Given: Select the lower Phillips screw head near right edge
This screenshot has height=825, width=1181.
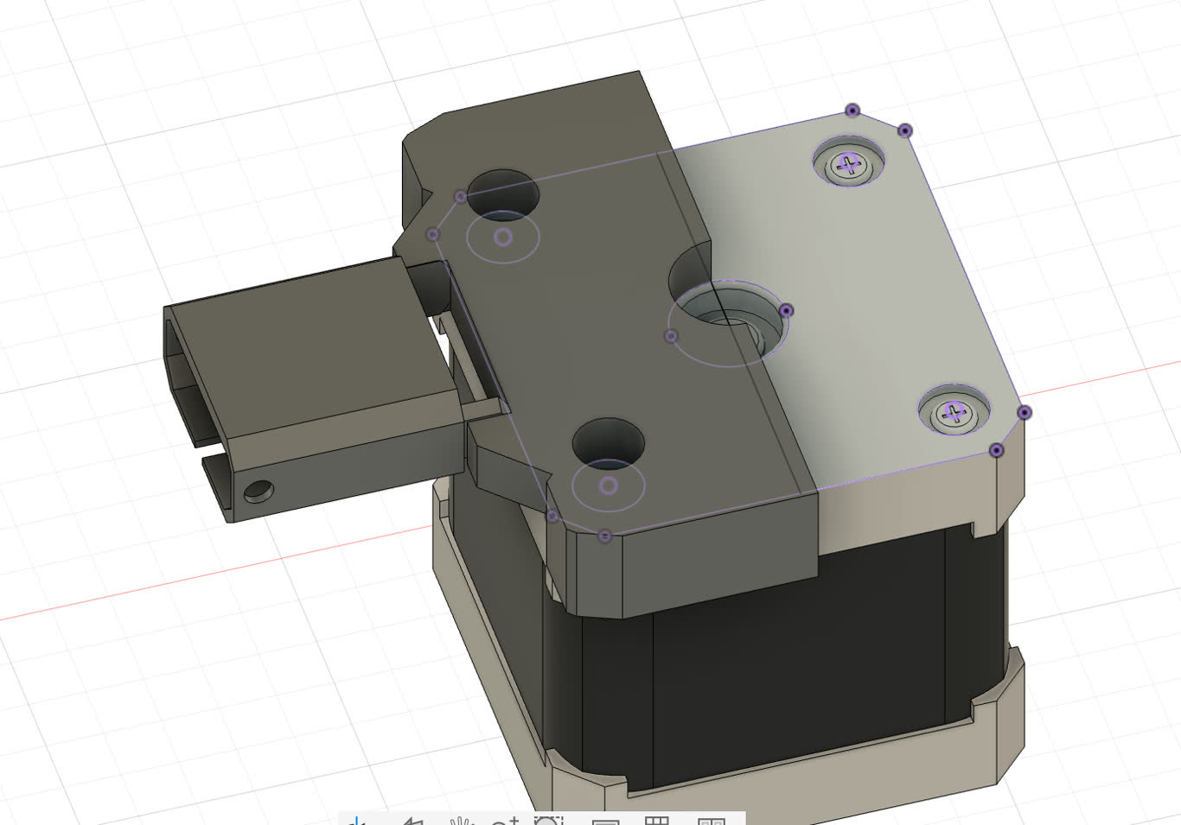Looking at the screenshot, I should tap(954, 413).
